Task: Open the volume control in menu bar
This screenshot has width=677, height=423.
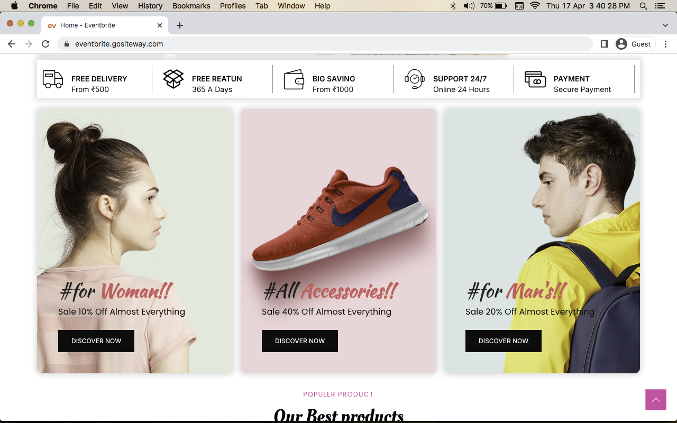Action: (x=469, y=6)
